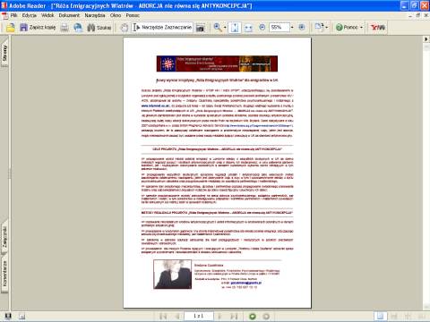Toggle the Fit Width view button
The width and height of the screenshot is (430, 322).
click(x=248, y=28)
